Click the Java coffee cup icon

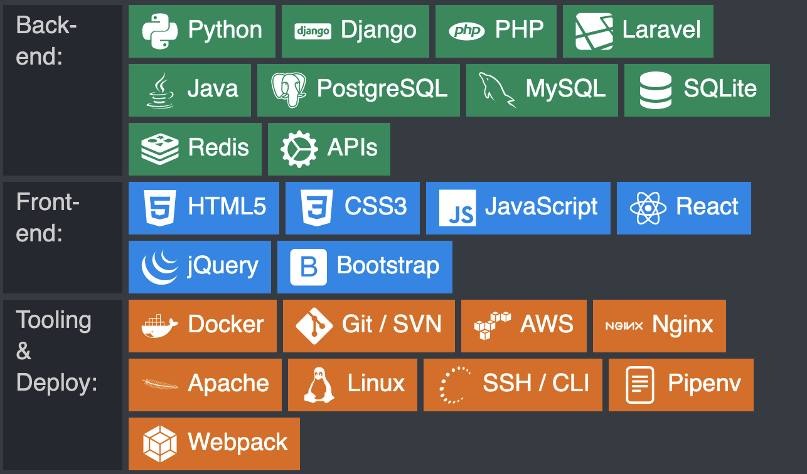[x=160, y=90]
